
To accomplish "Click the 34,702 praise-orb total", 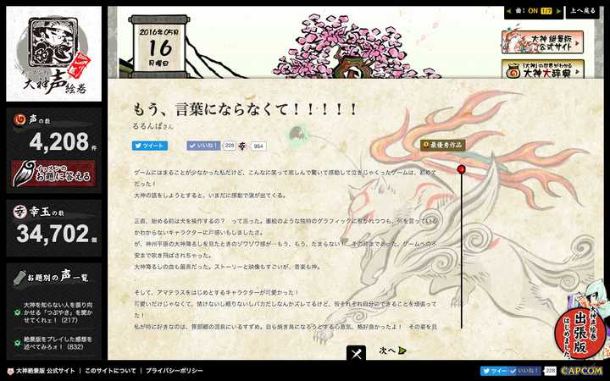I will (x=53, y=234).
